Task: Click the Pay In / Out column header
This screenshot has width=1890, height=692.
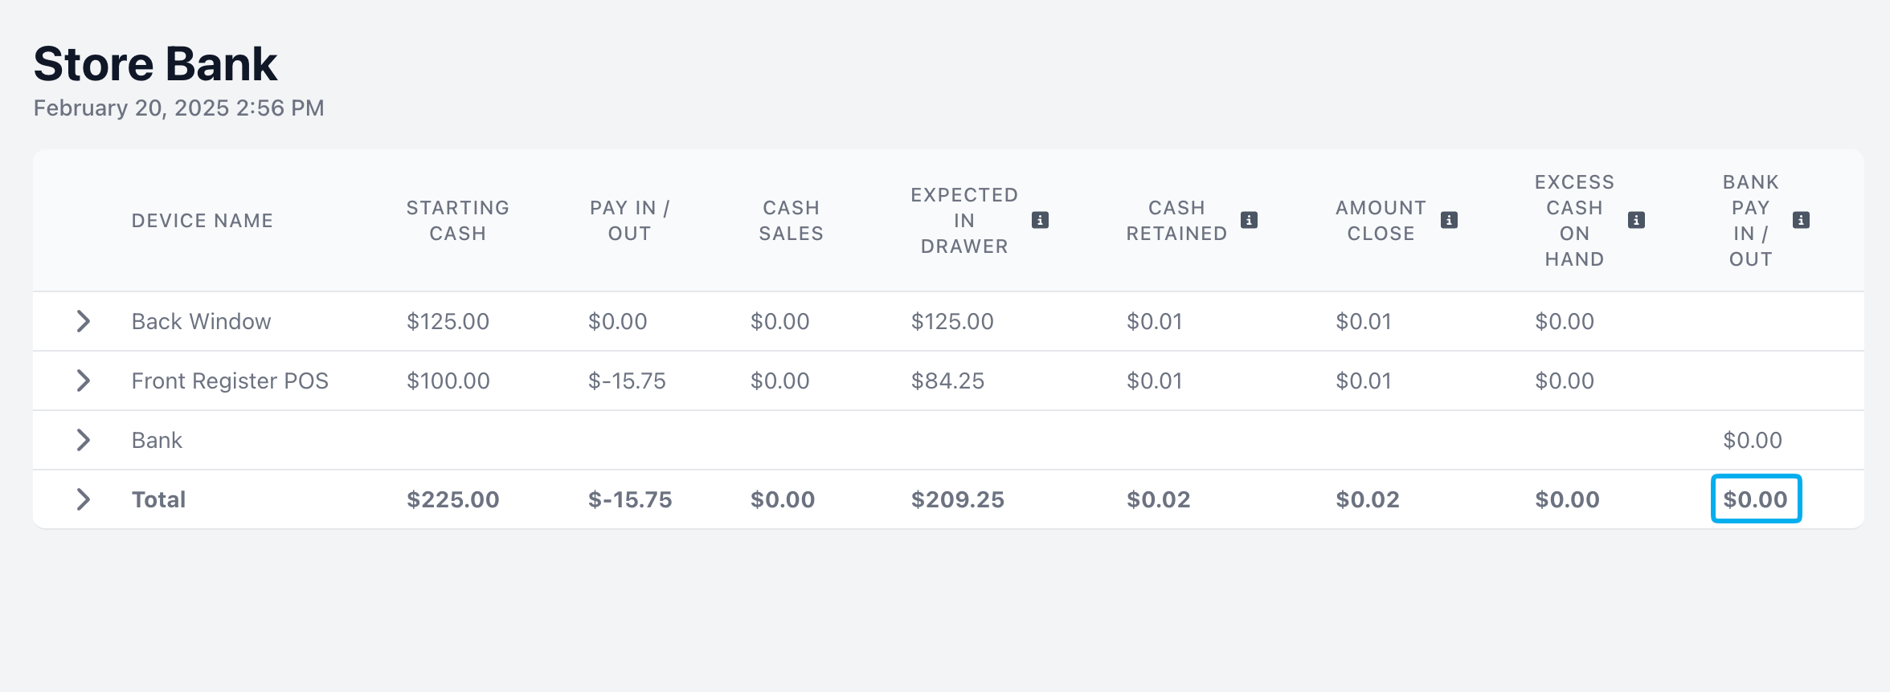Action: (x=629, y=221)
